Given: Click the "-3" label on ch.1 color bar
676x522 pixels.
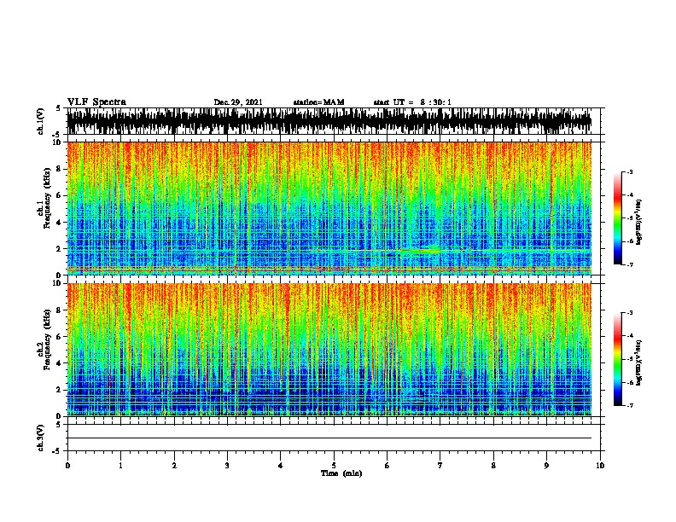Looking at the screenshot, I should pos(630,171).
